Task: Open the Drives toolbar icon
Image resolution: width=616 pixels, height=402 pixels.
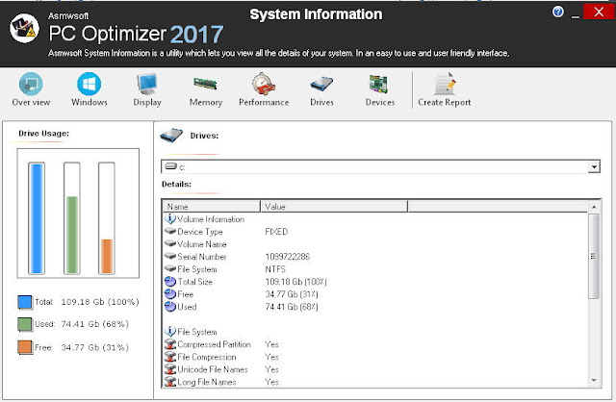Action: 321,84
